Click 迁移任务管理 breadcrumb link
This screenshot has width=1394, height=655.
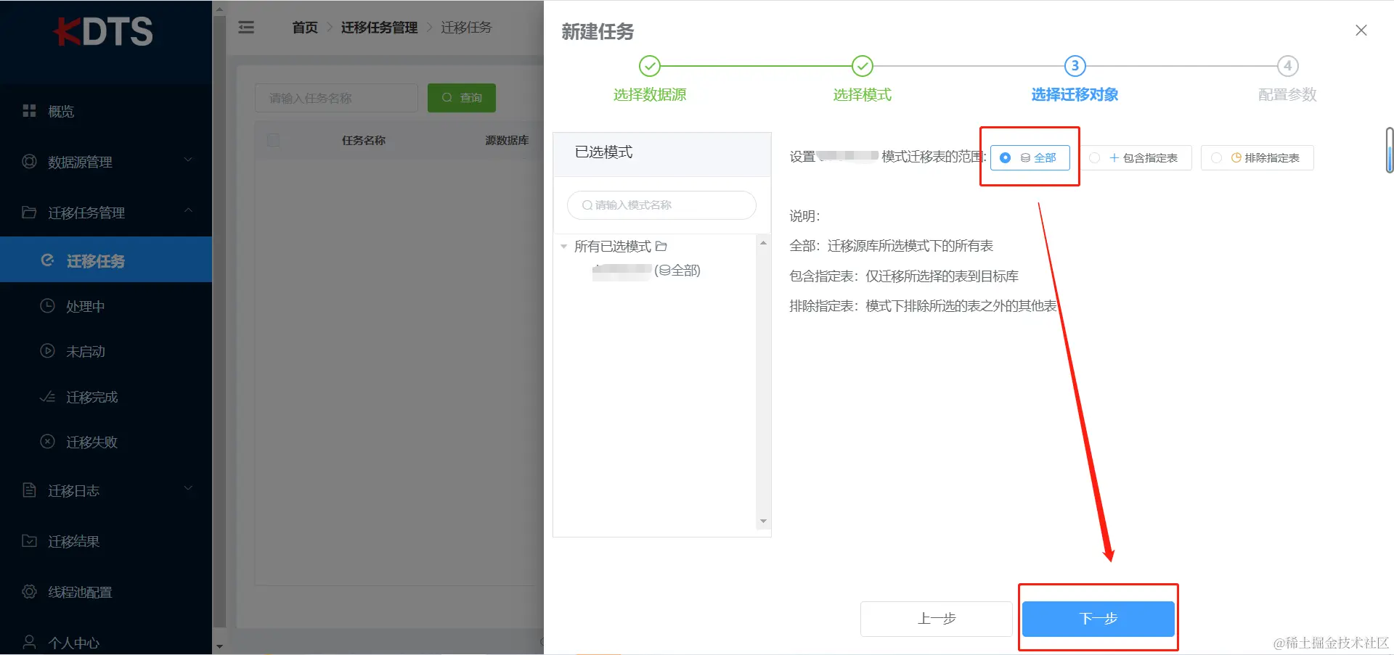point(379,28)
